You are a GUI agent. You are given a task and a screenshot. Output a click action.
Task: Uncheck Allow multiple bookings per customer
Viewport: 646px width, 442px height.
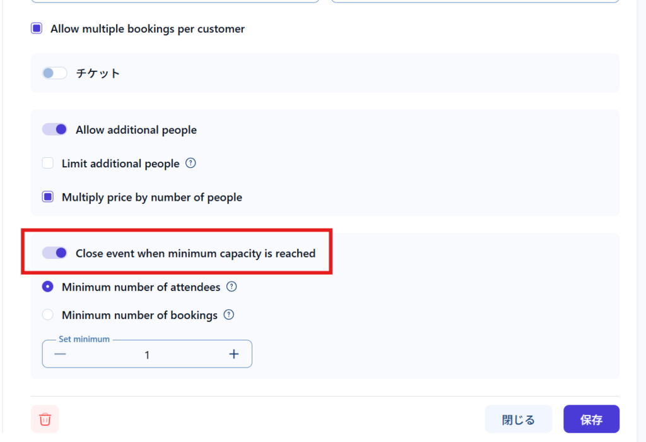point(37,28)
